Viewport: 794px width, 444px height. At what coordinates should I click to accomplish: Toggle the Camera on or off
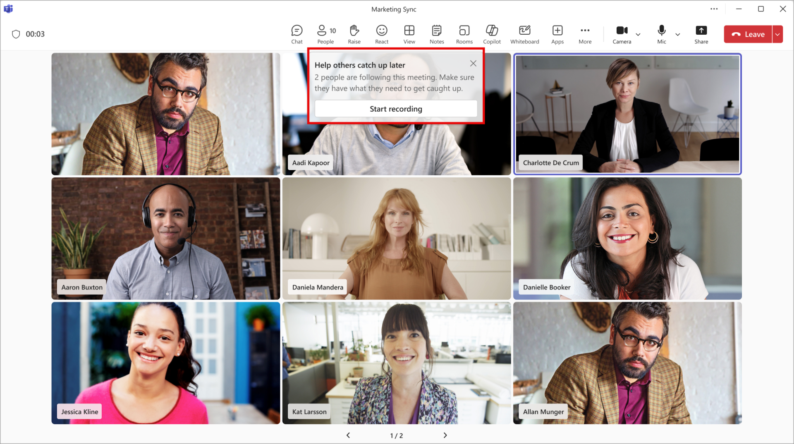(x=622, y=34)
